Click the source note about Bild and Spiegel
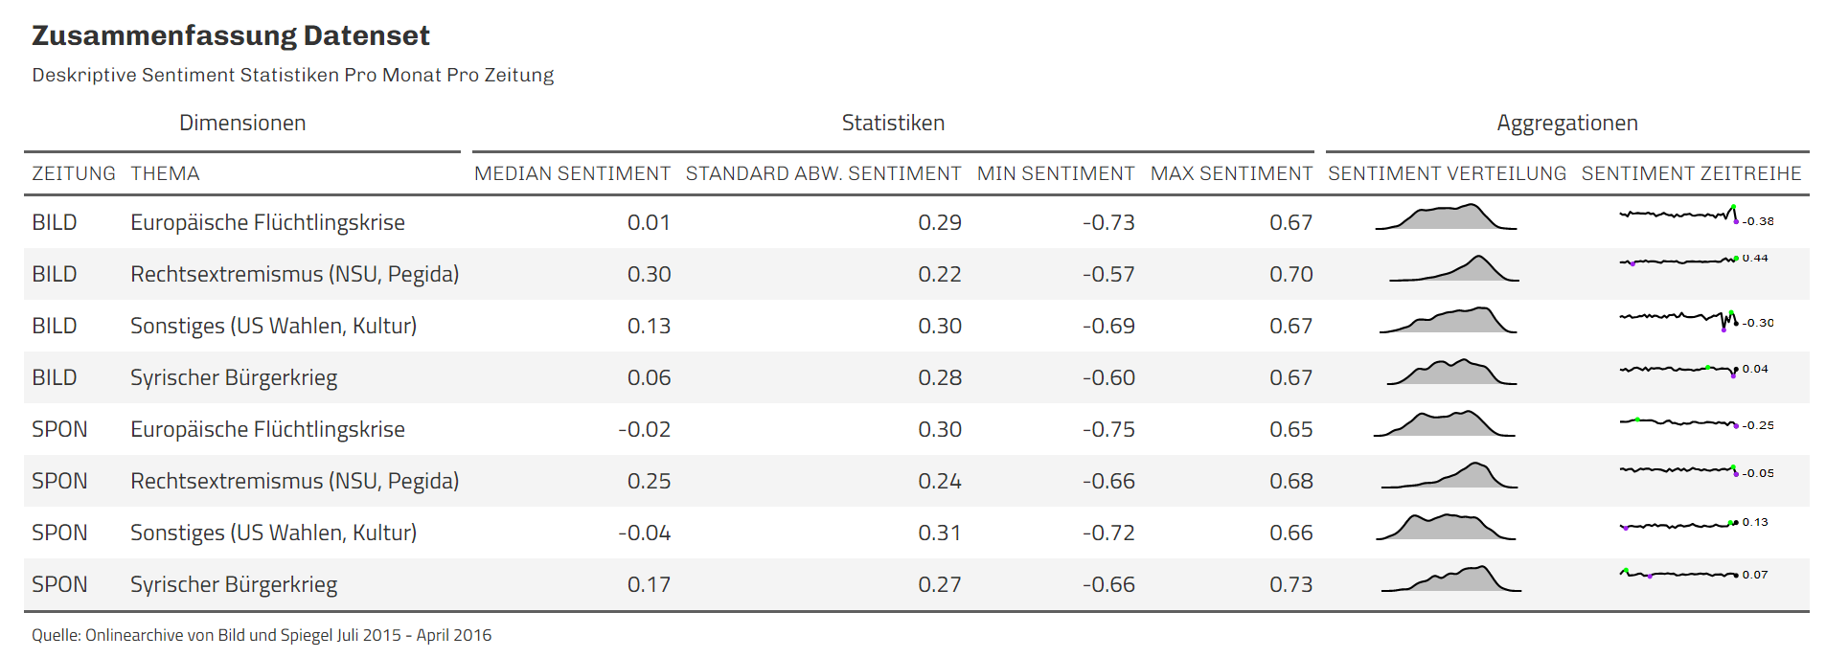Image resolution: width=1826 pixels, height=658 pixels. coord(262,635)
